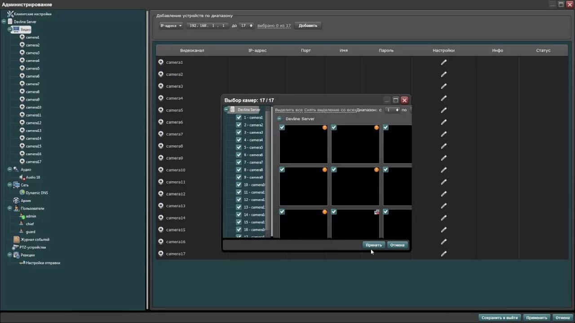The image size is (575, 323).
Task: Edit settings pencil for camera5 row
Action: [x=444, y=110]
